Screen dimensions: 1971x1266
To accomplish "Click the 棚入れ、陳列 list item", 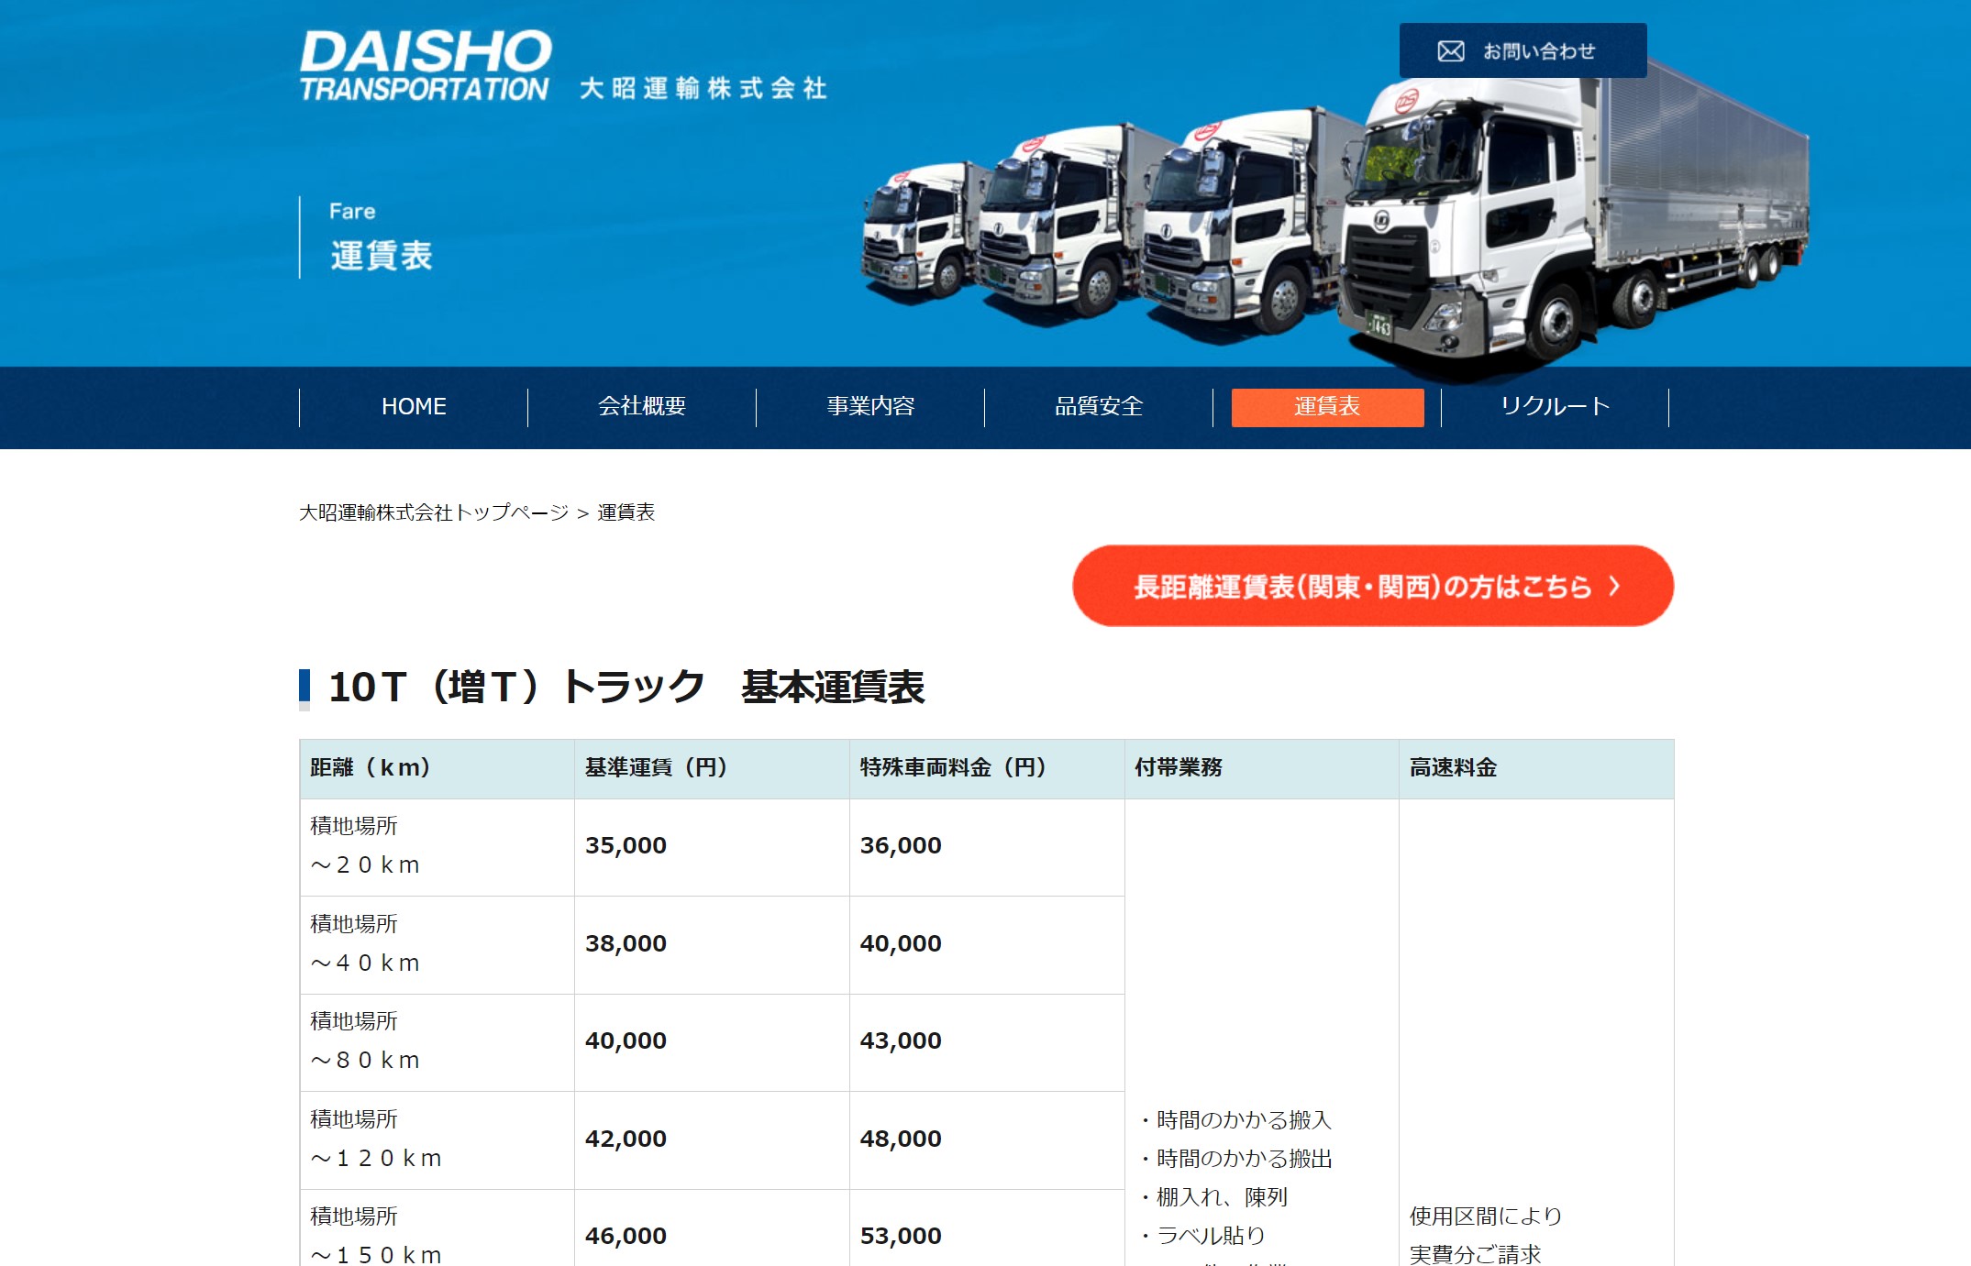I will tap(1212, 1197).
